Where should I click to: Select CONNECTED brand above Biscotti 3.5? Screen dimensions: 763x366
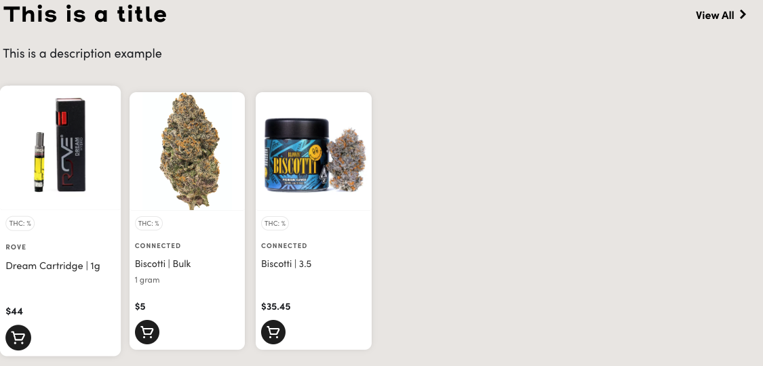point(284,245)
